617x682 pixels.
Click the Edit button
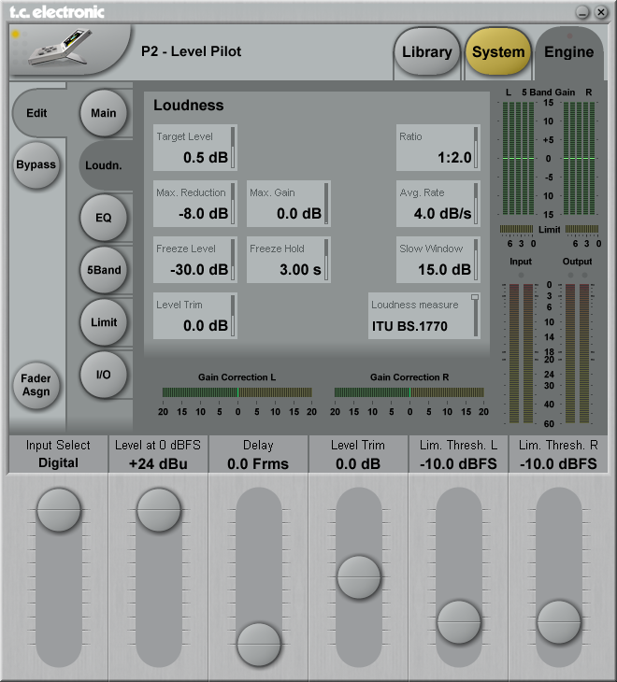(36, 113)
